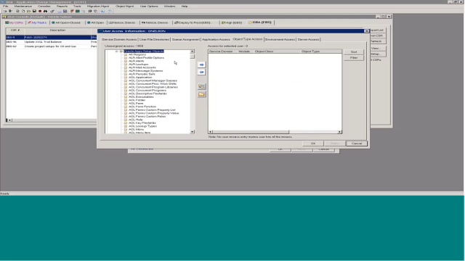The width and height of the screenshot is (465, 261).
Task: Select ALR Alert Profile Options tree item
Action: pos(146,58)
